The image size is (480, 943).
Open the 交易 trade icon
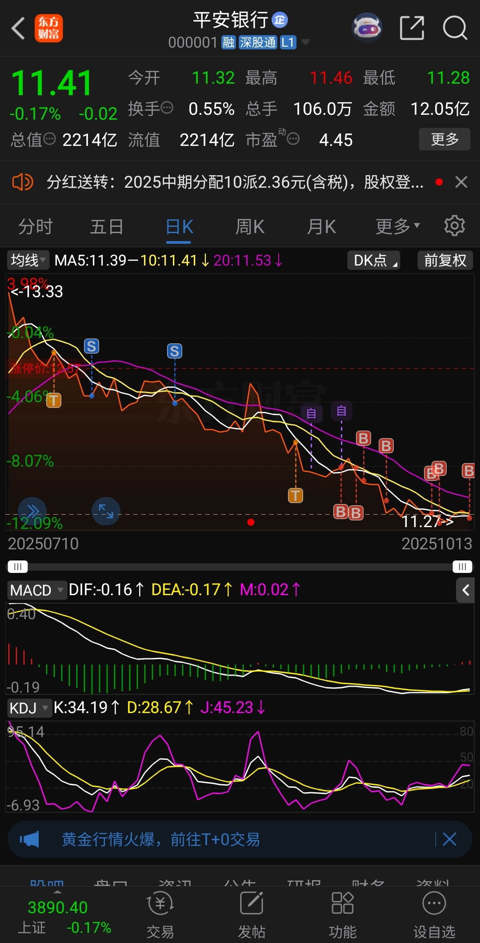point(160,915)
